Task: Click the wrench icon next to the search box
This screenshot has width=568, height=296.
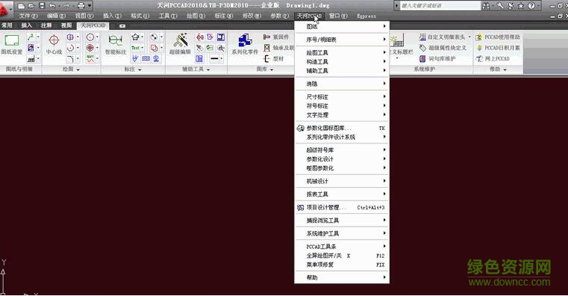Action: pos(500,6)
